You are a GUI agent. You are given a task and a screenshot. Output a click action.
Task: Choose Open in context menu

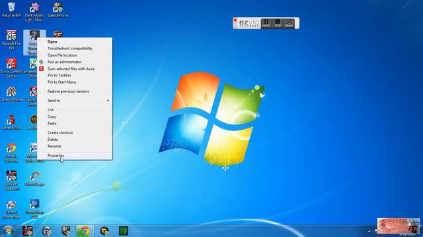75,41
